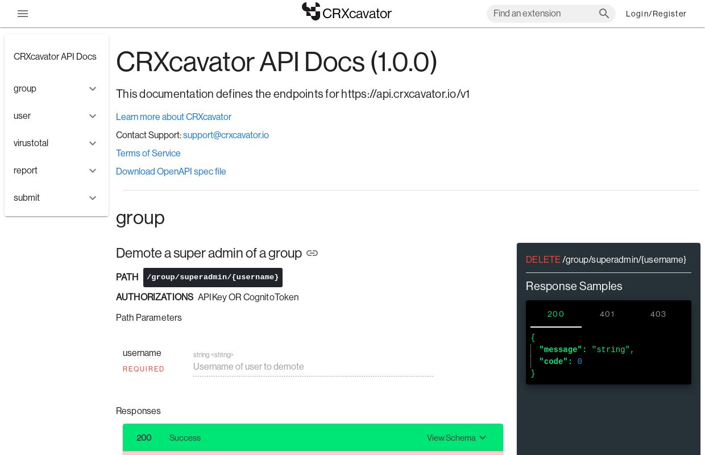Click the search magnifier icon
Image resolution: width=705 pixels, height=455 pixels.
point(604,14)
